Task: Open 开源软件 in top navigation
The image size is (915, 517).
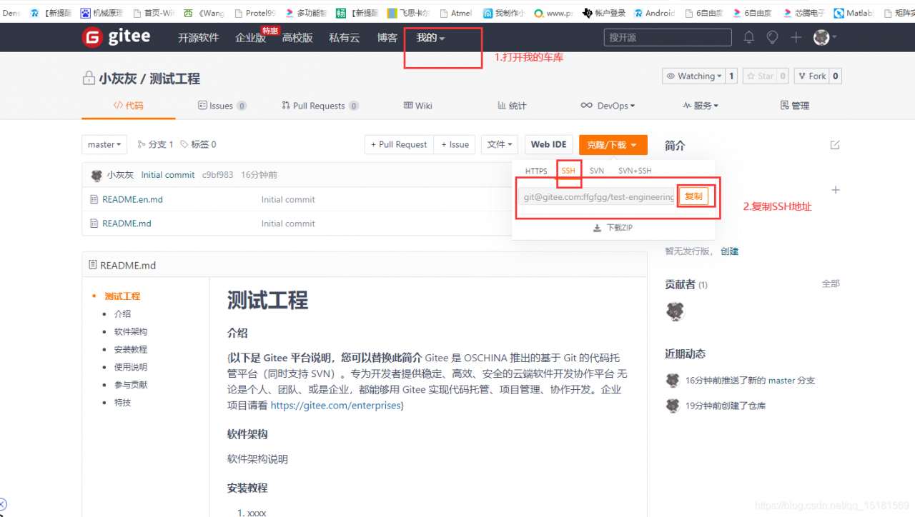Action: pyautogui.click(x=198, y=37)
